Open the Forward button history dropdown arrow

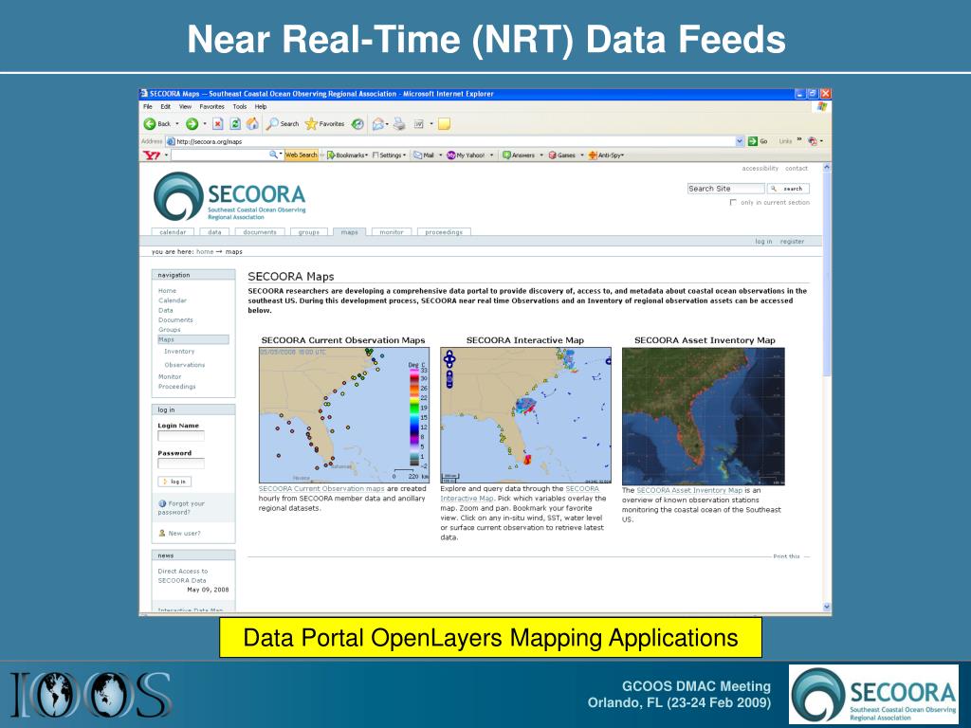click(x=205, y=124)
